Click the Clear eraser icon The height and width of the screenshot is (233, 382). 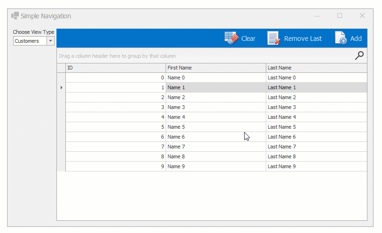coord(231,38)
